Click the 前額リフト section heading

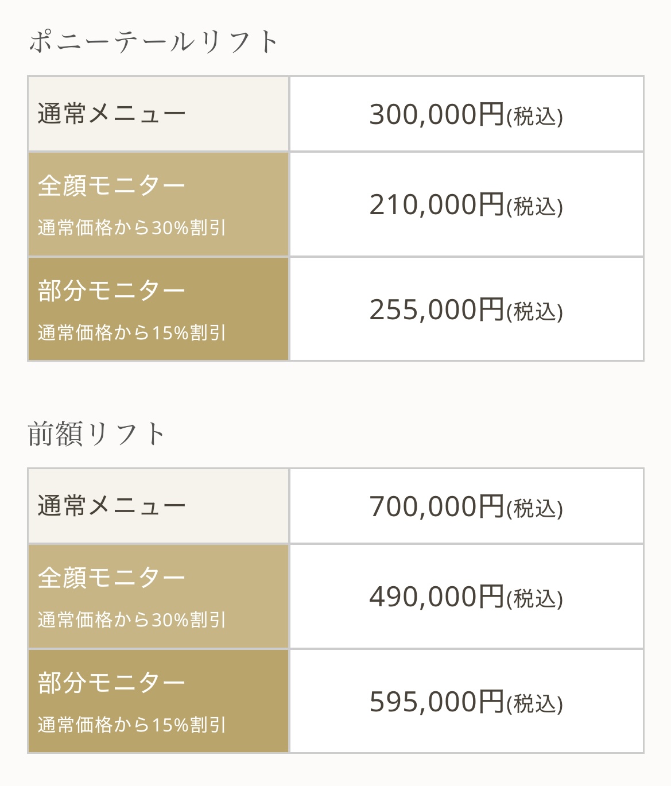pyautogui.click(x=96, y=434)
